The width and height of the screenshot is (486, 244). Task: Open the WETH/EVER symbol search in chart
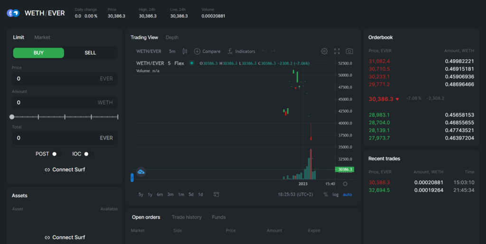coord(149,51)
